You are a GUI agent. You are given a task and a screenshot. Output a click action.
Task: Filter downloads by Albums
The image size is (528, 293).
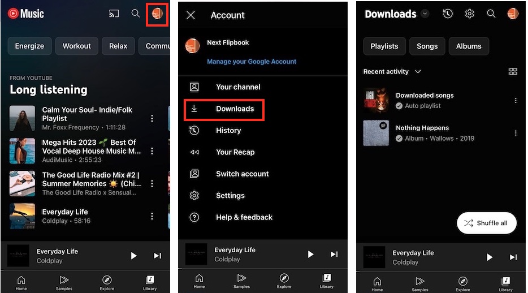[469, 46]
